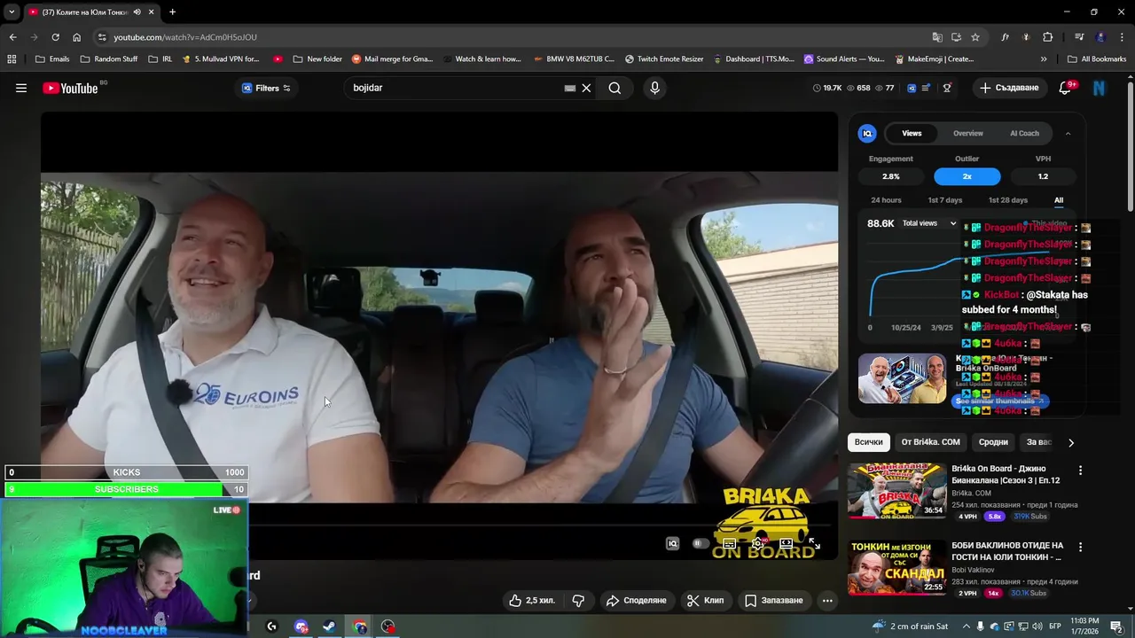
Task: Open player settings gear icon
Action: coord(757,543)
